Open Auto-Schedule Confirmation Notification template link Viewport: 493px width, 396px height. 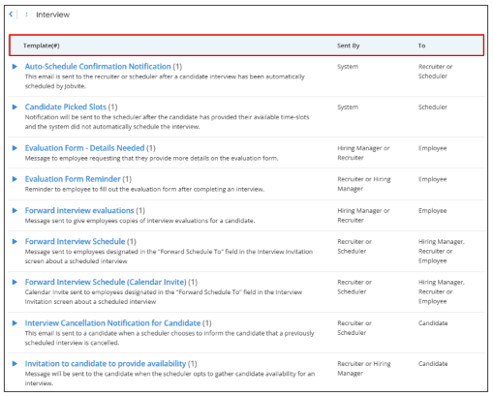(98, 67)
